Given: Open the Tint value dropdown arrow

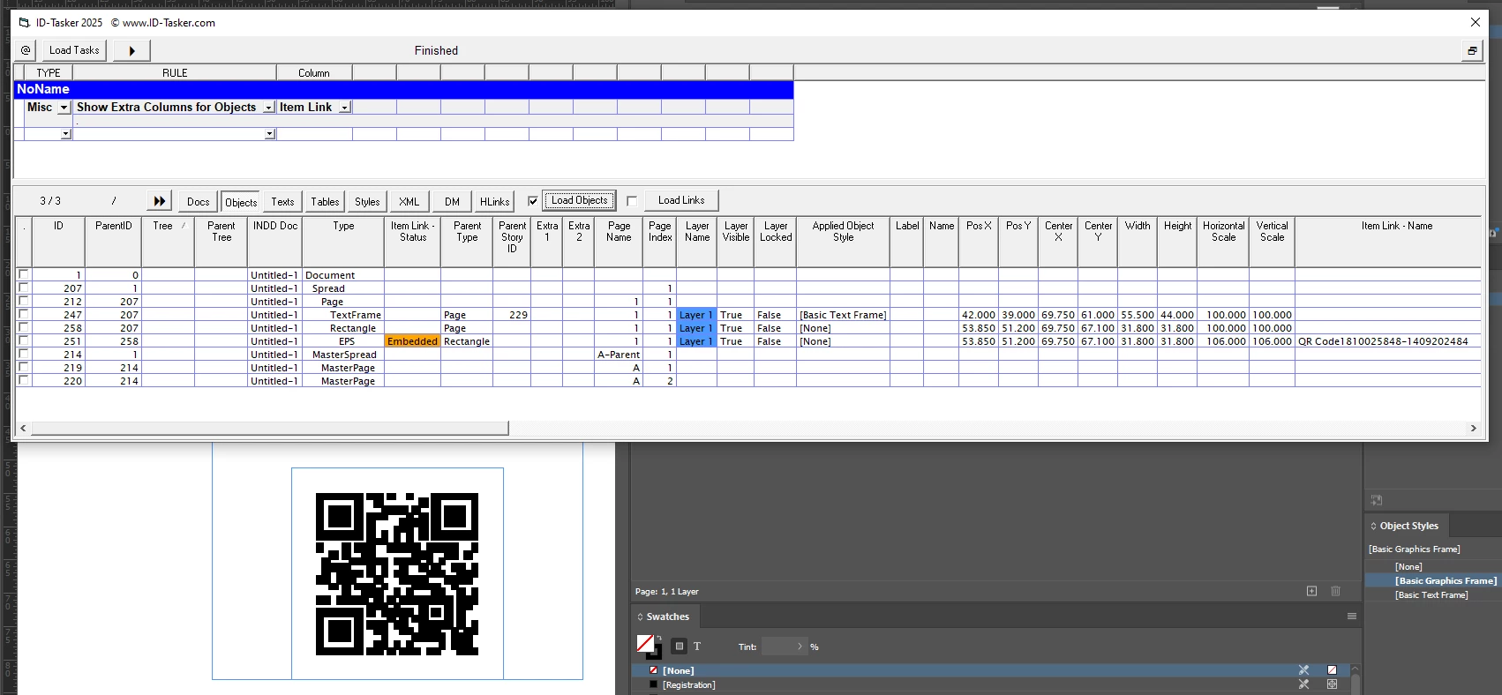Looking at the screenshot, I should 800,646.
